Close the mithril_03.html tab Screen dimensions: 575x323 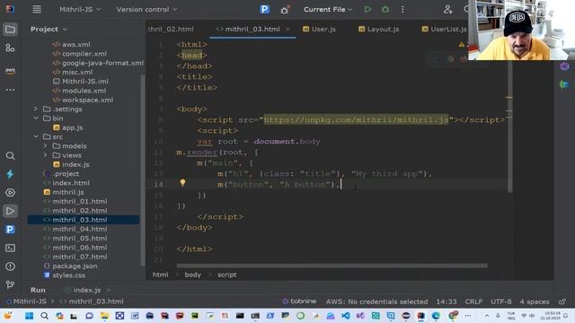tap(287, 29)
